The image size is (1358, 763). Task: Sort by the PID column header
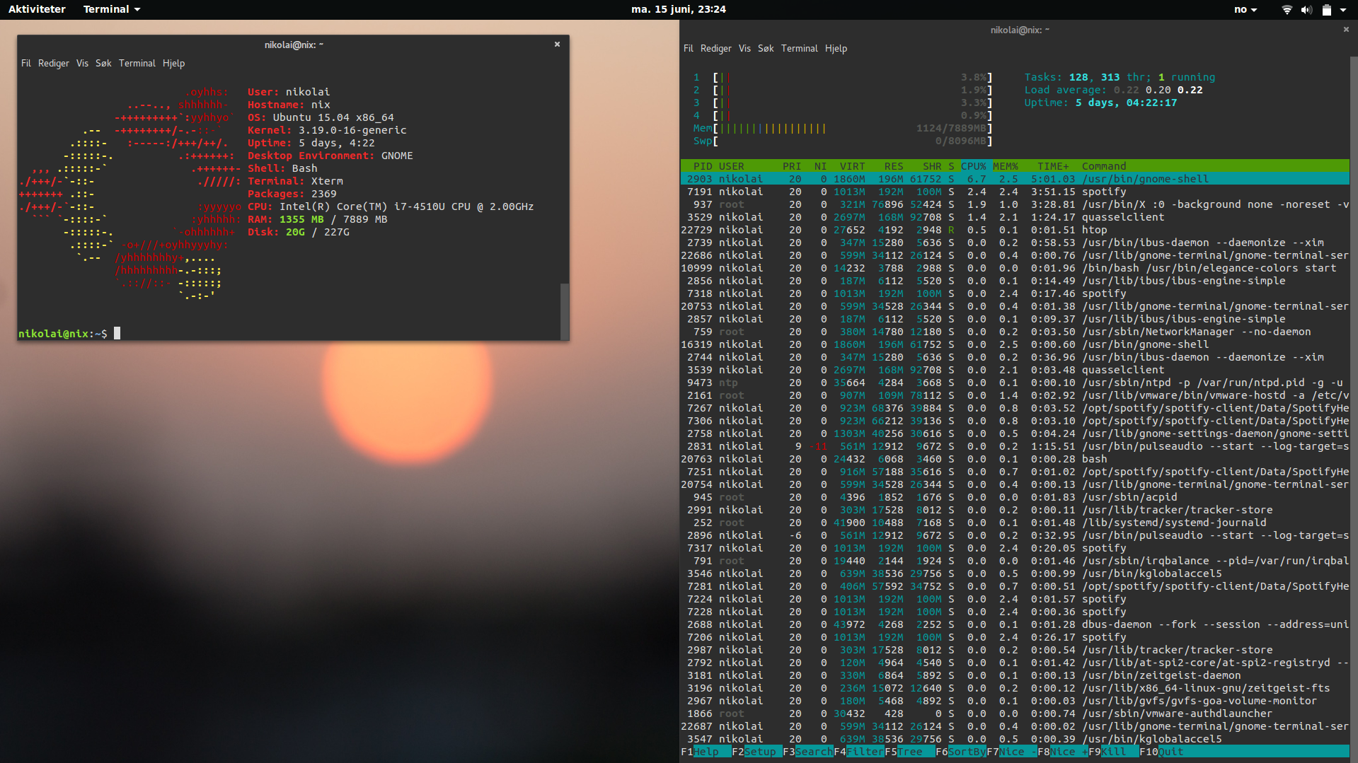point(703,166)
